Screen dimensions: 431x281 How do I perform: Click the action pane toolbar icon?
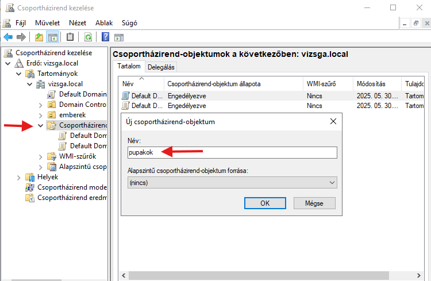tap(119, 37)
